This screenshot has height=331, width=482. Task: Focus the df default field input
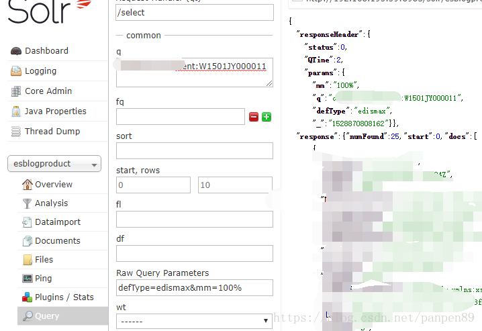pyautogui.click(x=195, y=254)
